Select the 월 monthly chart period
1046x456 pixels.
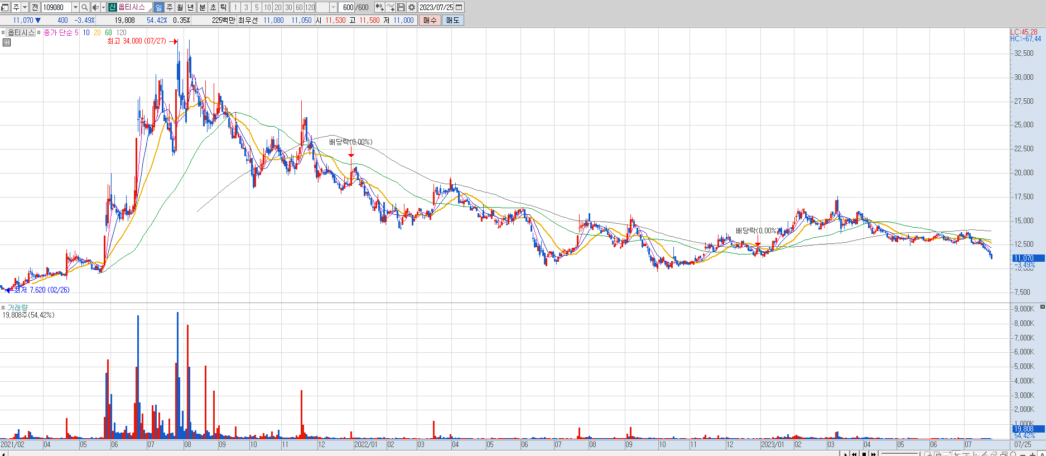(x=180, y=7)
